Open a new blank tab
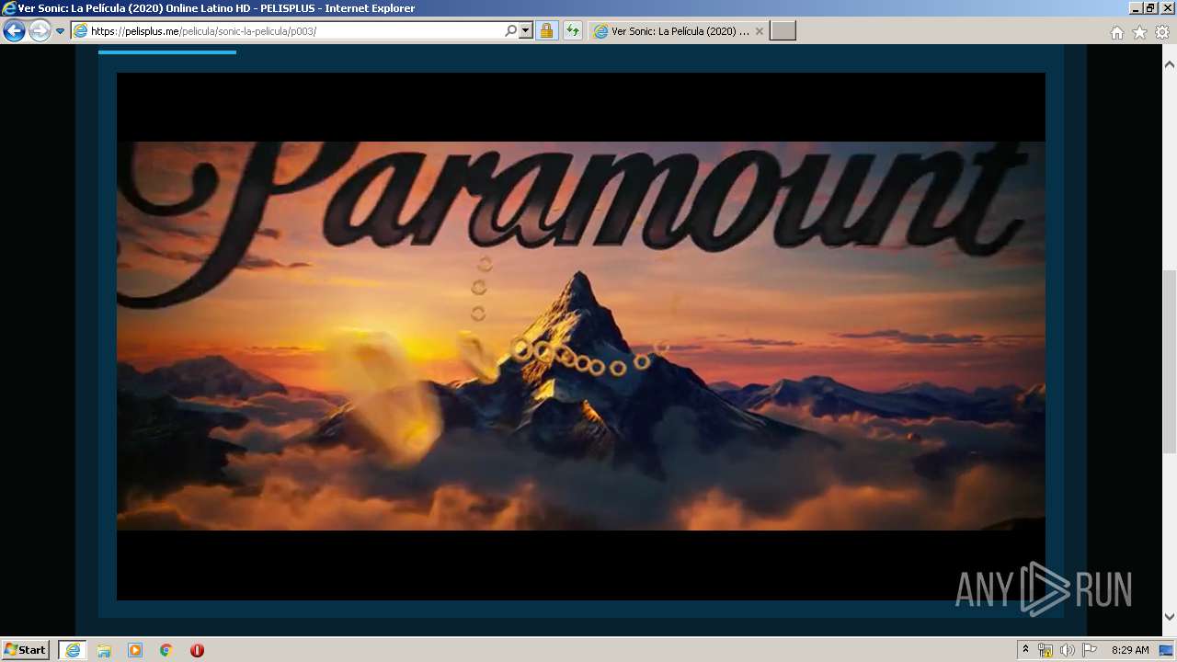This screenshot has width=1177, height=662. [783, 30]
